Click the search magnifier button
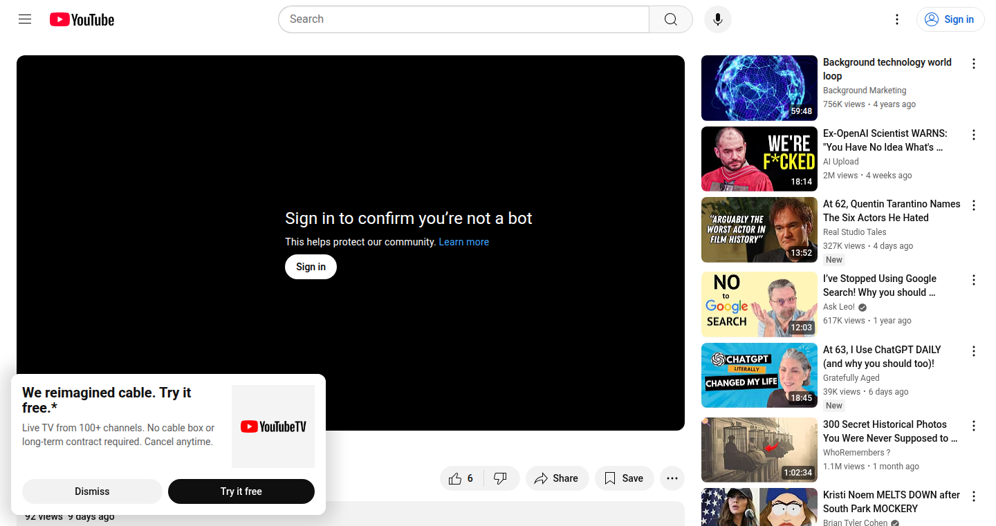The image size is (996, 526). (x=671, y=19)
